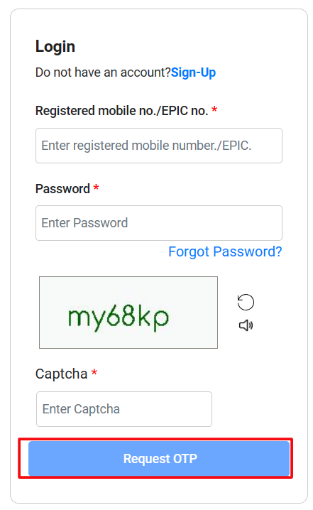Viewport: 313px width, 510px height.
Task: Focus the registered mobile number/EPIC input field
Action: [x=159, y=146]
